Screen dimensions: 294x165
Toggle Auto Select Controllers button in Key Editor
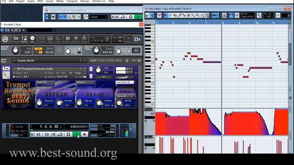pyautogui.click(x=224, y=15)
